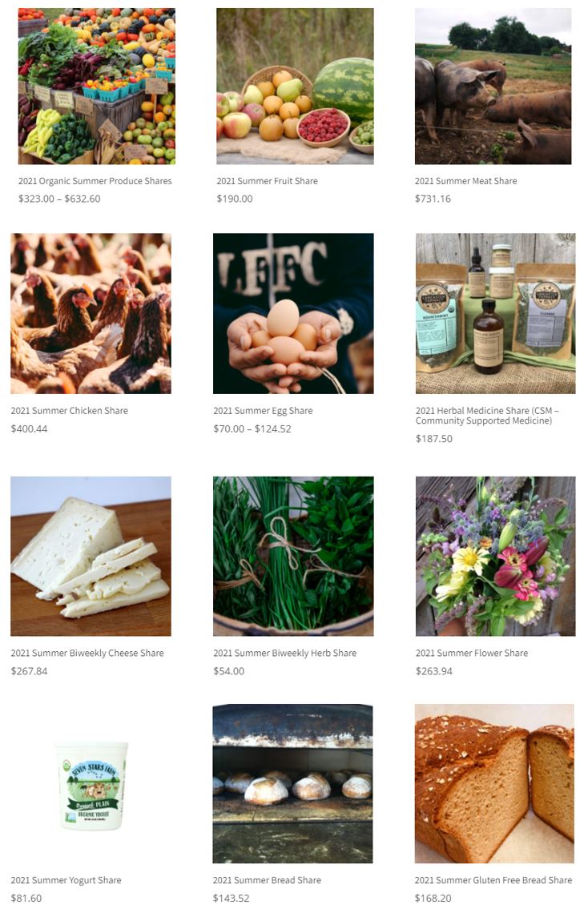Viewport: 588px width, 913px height.
Task: Open the Organic Summer Produce Shares photo
Action: [97, 86]
